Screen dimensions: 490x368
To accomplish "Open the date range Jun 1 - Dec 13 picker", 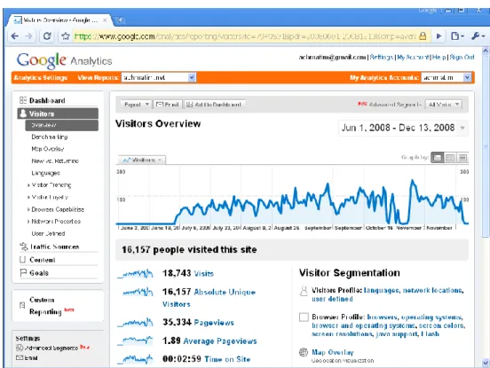I will [x=403, y=128].
